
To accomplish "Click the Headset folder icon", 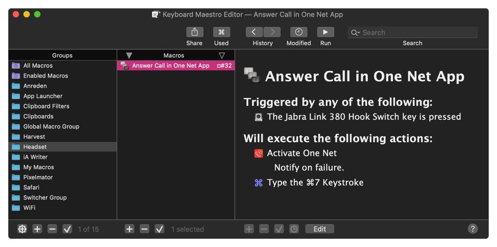I will (16, 147).
